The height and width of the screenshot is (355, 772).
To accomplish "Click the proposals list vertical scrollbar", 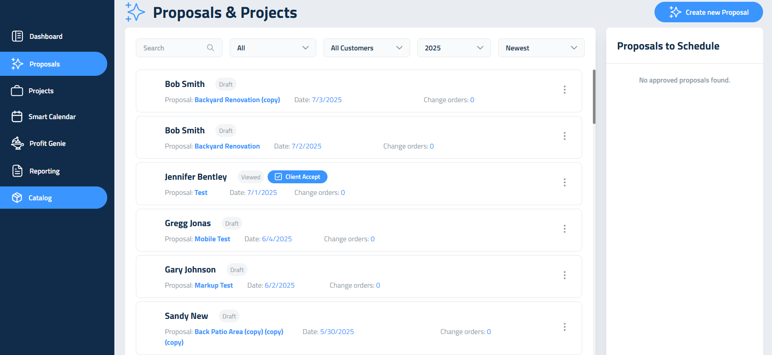I will click(x=594, y=97).
